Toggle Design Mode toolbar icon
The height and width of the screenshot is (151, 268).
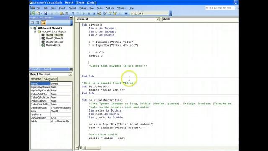tap(99, 13)
